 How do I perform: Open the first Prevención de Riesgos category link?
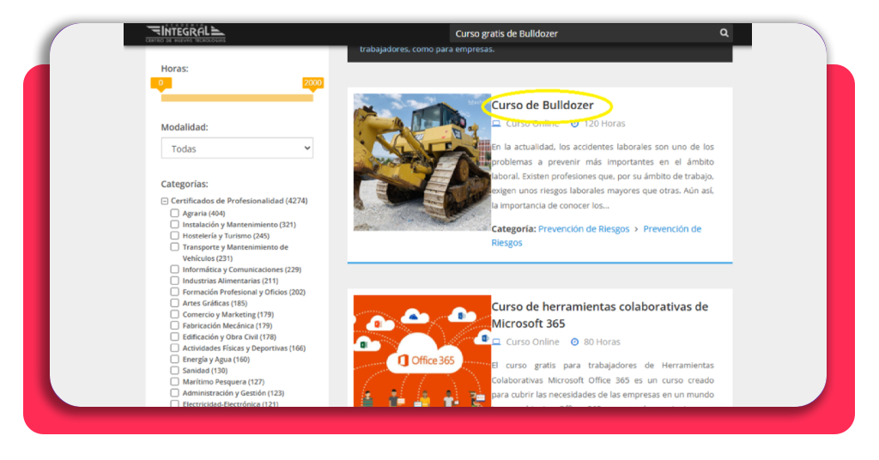(x=584, y=228)
